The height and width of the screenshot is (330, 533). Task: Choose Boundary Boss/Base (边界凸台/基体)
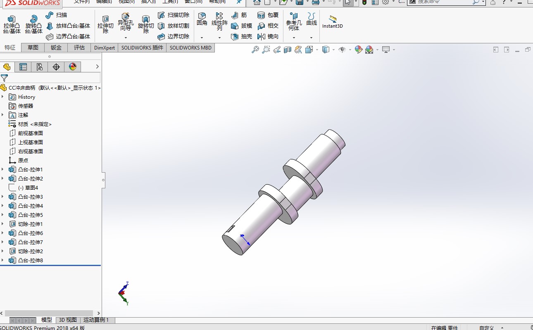(x=68, y=36)
